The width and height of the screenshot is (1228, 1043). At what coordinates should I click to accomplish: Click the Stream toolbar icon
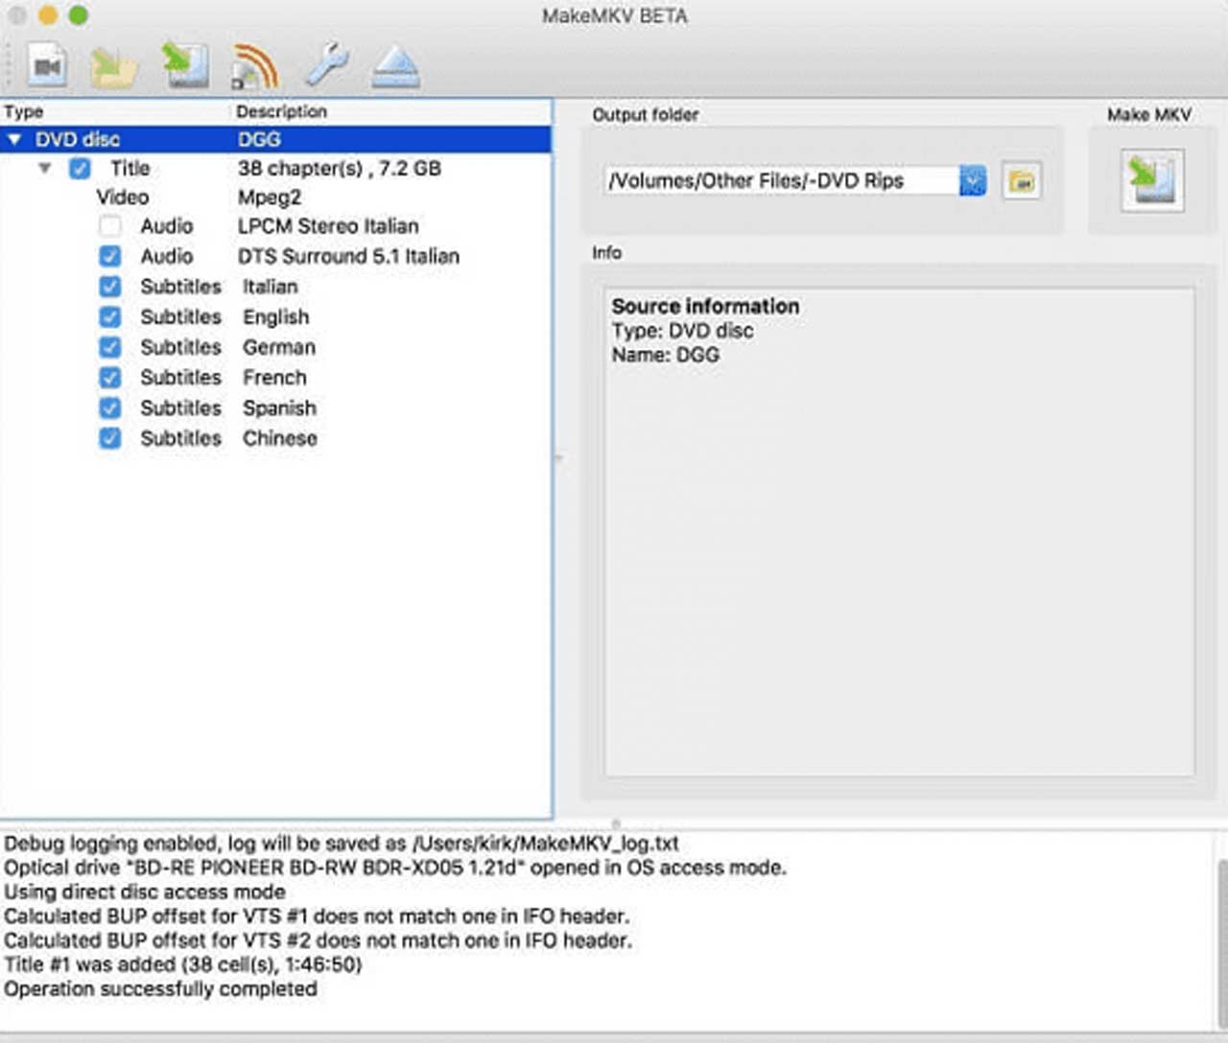point(254,66)
